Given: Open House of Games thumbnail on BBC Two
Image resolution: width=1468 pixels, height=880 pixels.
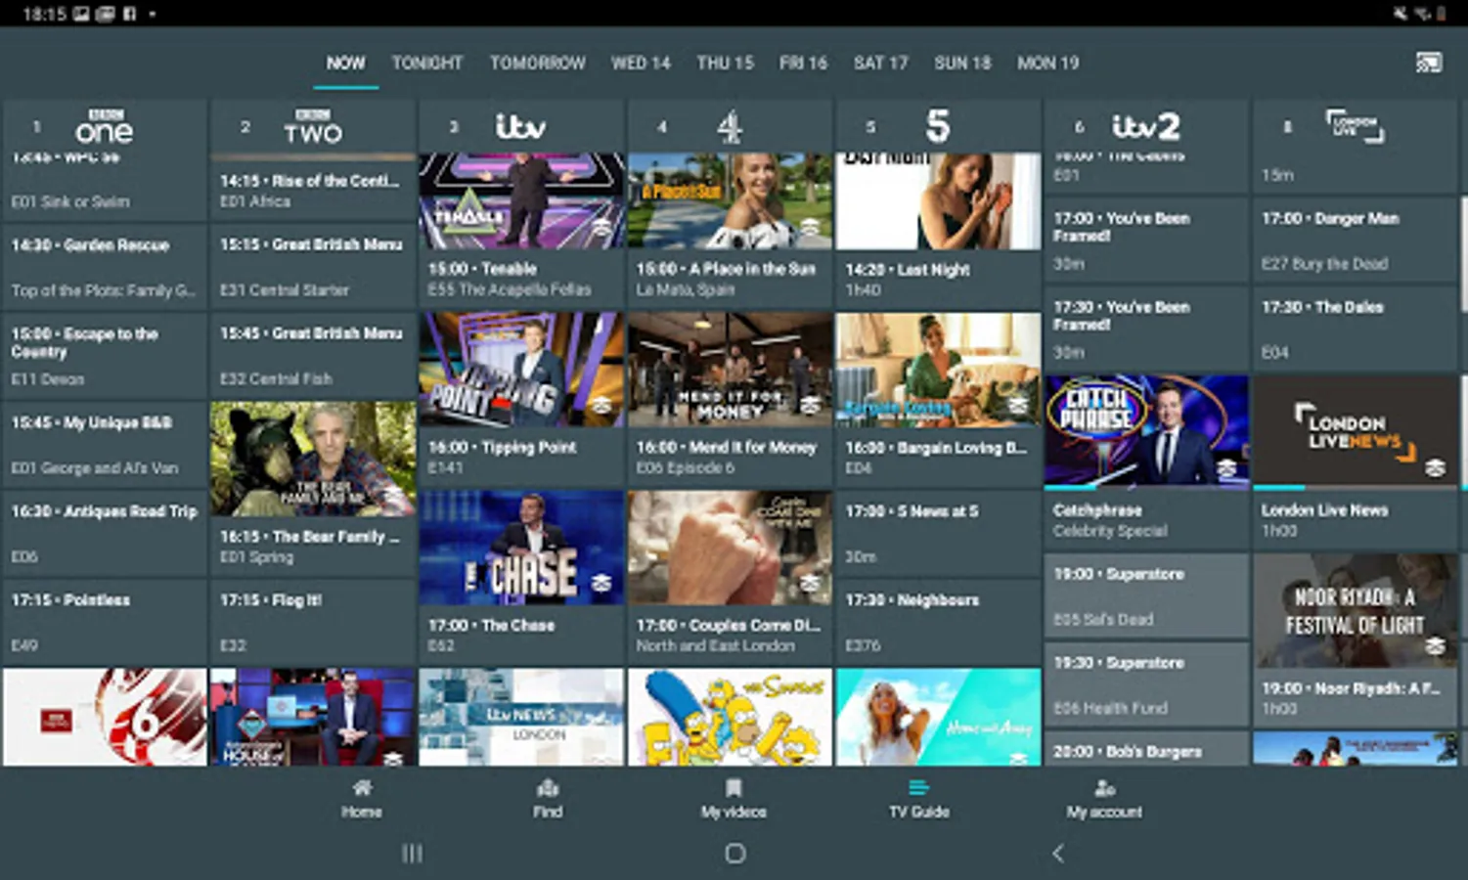Looking at the screenshot, I should point(313,717).
